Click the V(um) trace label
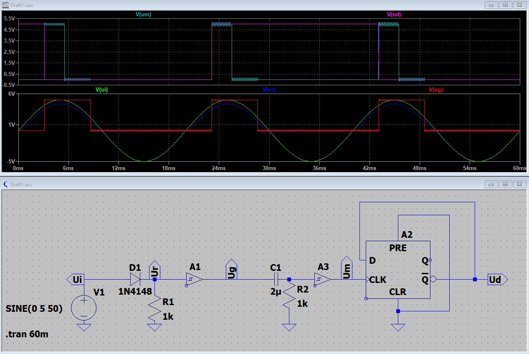Image resolution: width=529 pixels, height=354 pixels. coord(144,14)
